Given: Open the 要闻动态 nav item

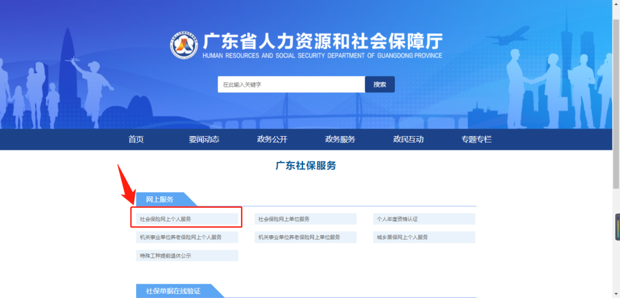Looking at the screenshot, I should click(x=204, y=139).
